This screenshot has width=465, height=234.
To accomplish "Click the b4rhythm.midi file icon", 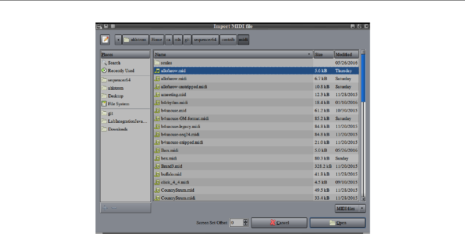I will 157,103.
